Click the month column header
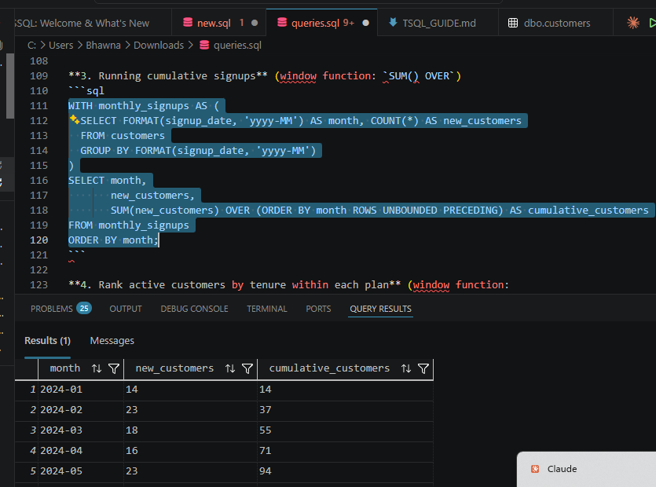The image size is (656, 487). click(65, 368)
